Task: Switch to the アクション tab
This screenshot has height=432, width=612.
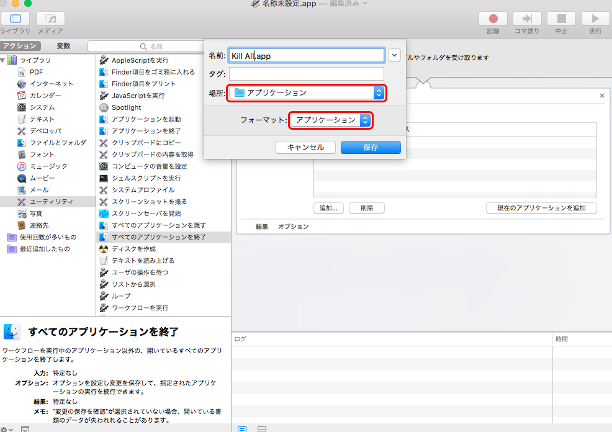Action: click(x=20, y=46)
